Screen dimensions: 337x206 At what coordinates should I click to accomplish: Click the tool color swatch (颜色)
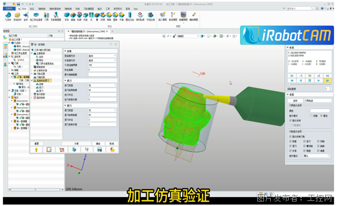coord(320,111)
